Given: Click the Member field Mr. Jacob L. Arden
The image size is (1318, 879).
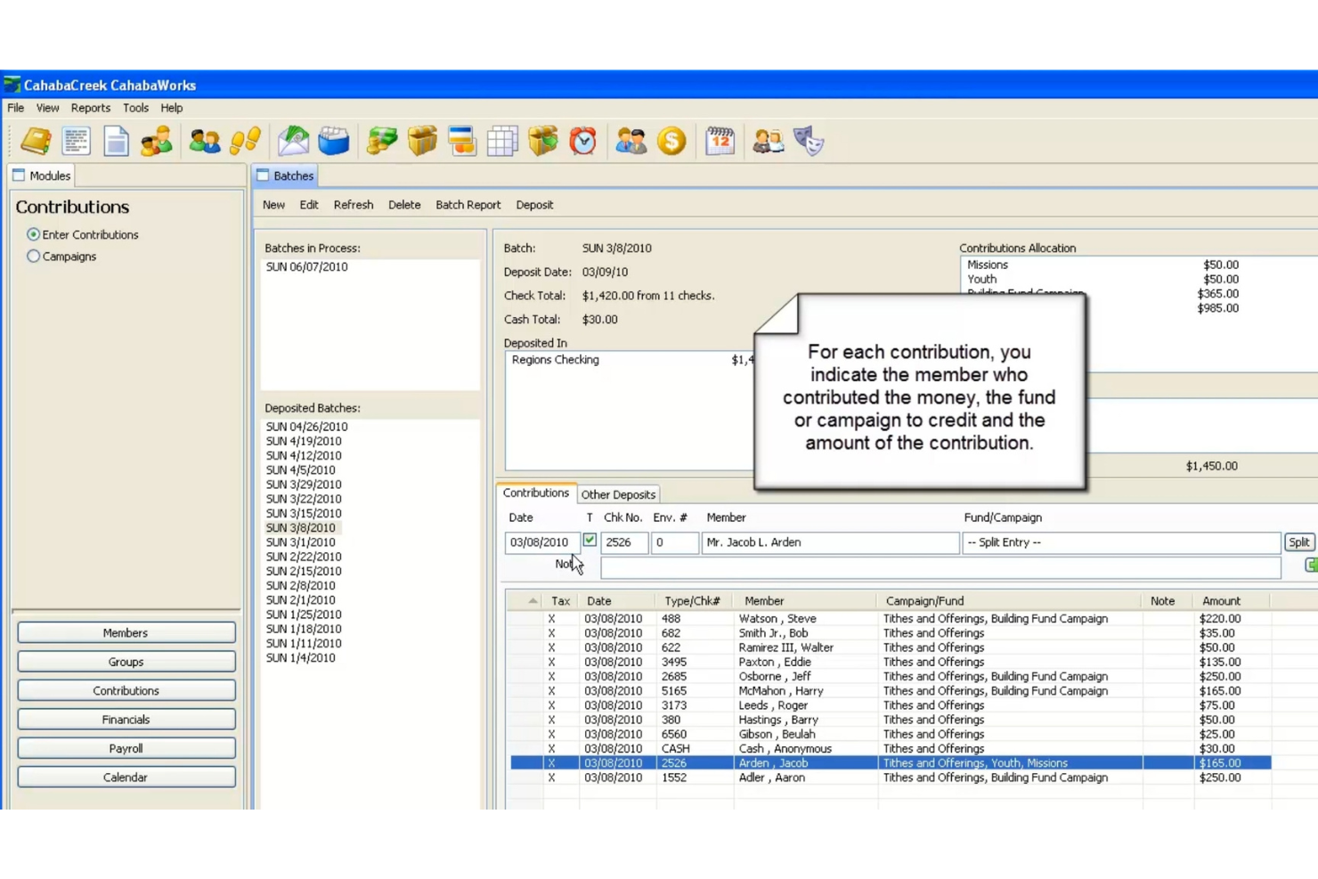Looking at the screenshot, I should [830, 542].
